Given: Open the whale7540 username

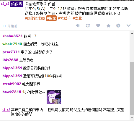Looking at the screenshot, I should (x=12, y=44).
